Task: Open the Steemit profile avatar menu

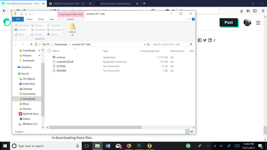Action: tap(247, 22)
